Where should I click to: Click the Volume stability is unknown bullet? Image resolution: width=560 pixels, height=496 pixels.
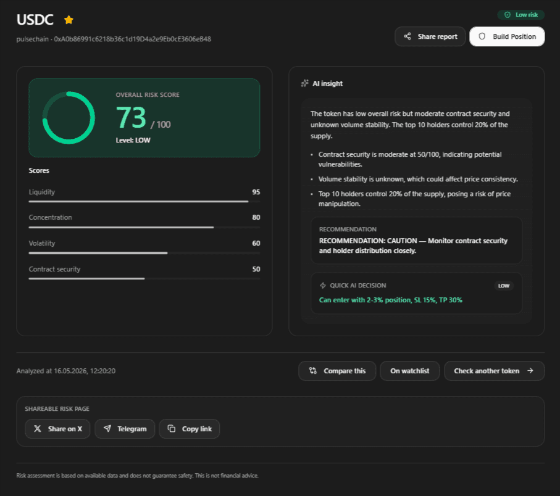click(x=418, y=179)
